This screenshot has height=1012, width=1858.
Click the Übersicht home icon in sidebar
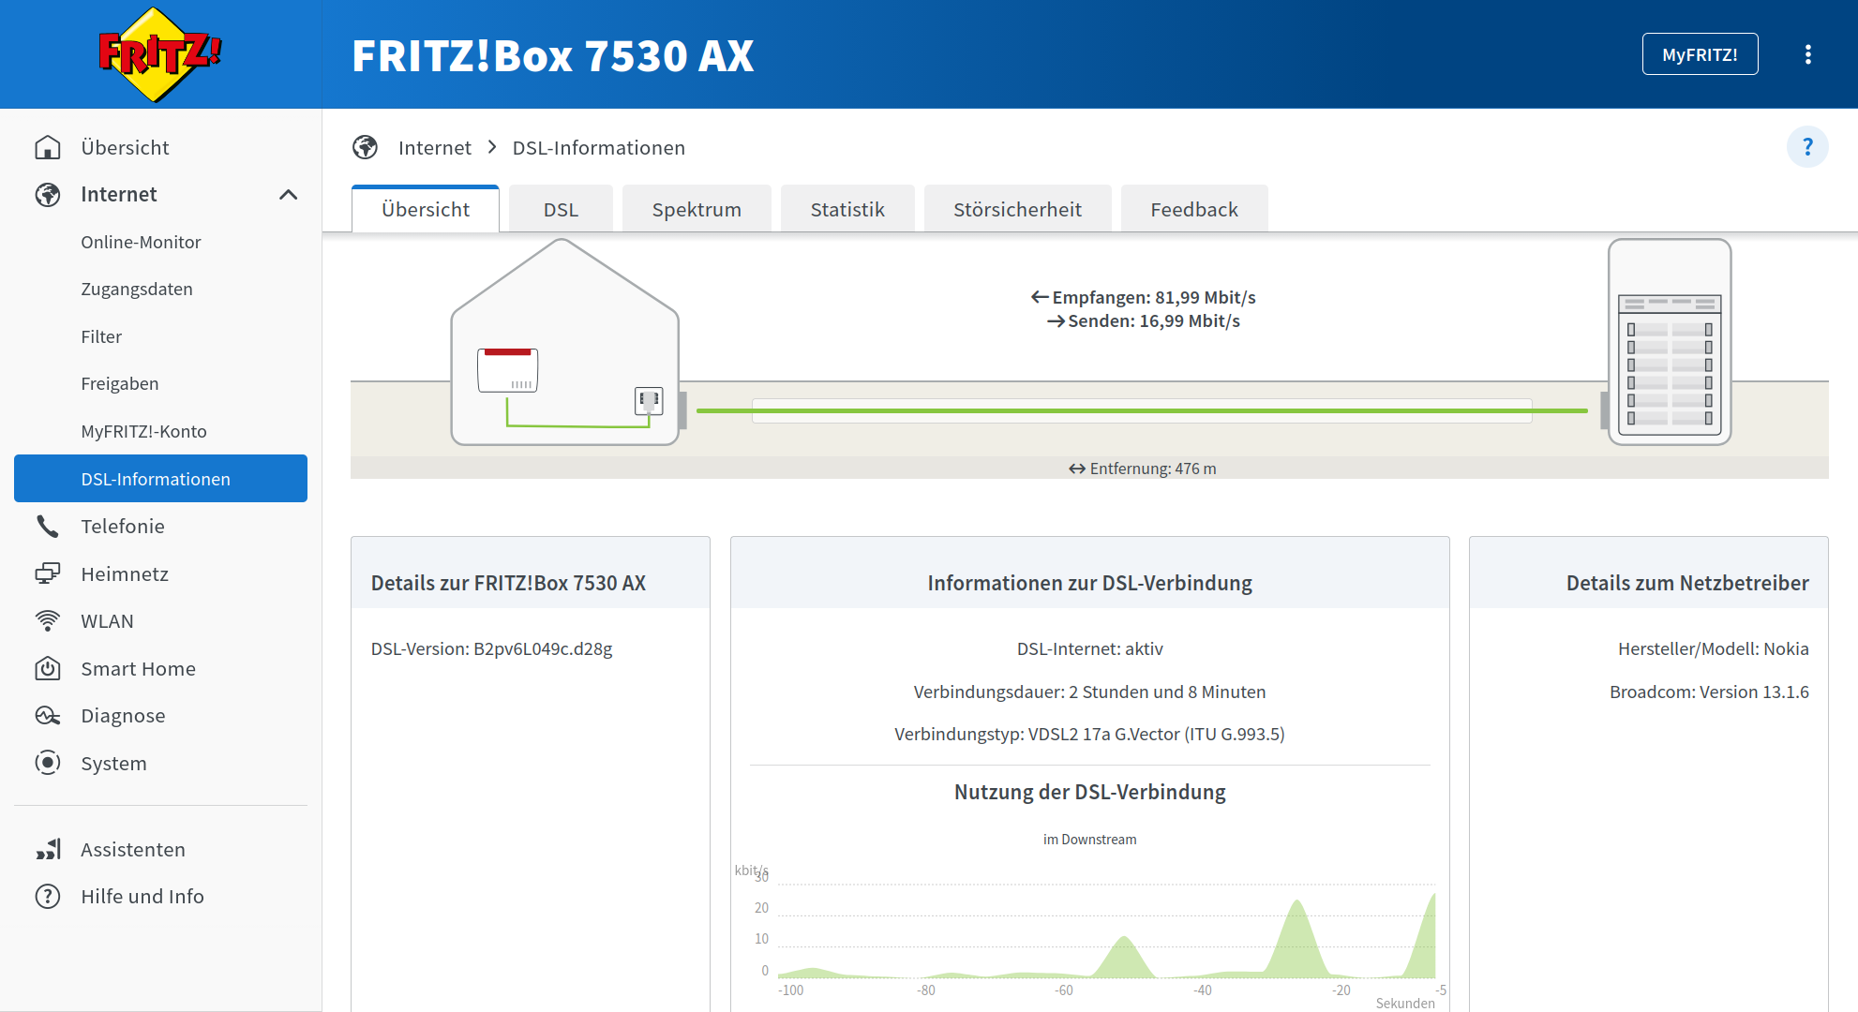click(48, 148)
